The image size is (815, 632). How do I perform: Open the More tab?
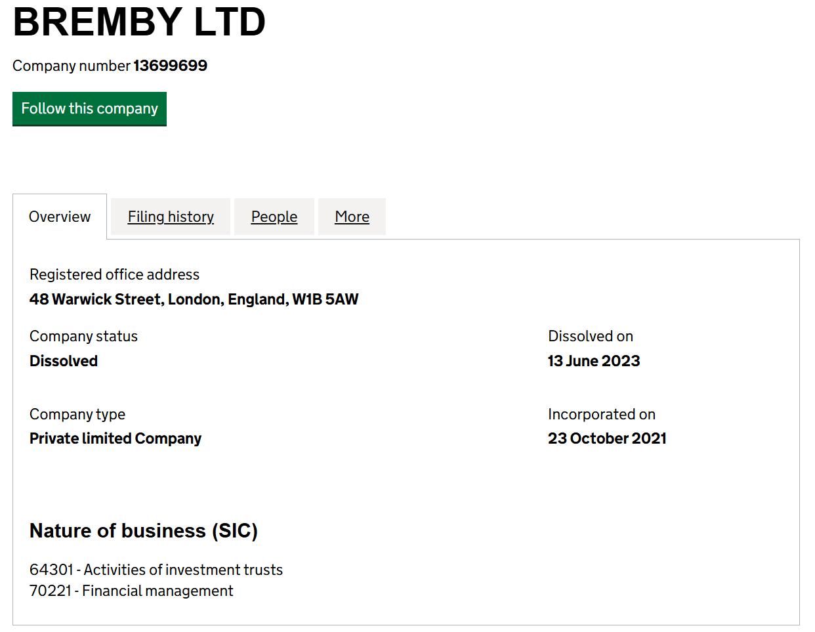(352, 217)
